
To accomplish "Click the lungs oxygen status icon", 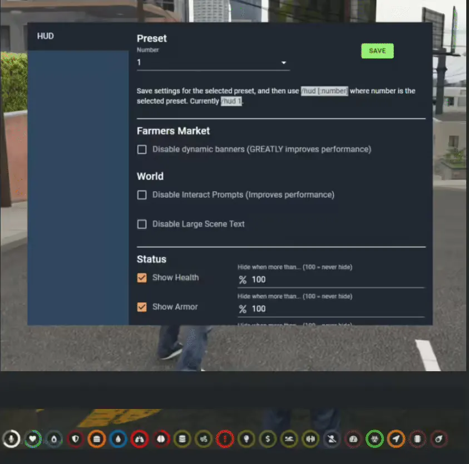I will tap(140, 439).
